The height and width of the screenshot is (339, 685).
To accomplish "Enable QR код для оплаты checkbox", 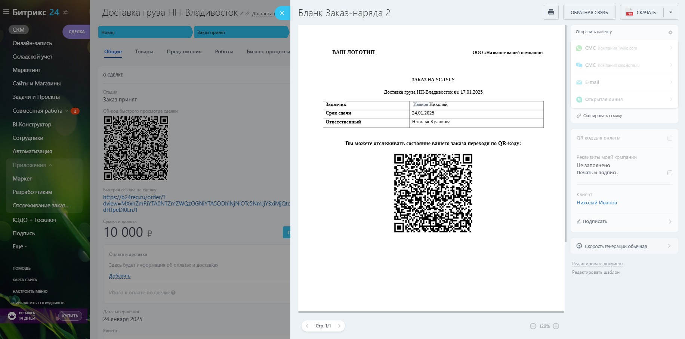I will pyautogui.click(x=670, y=138).
